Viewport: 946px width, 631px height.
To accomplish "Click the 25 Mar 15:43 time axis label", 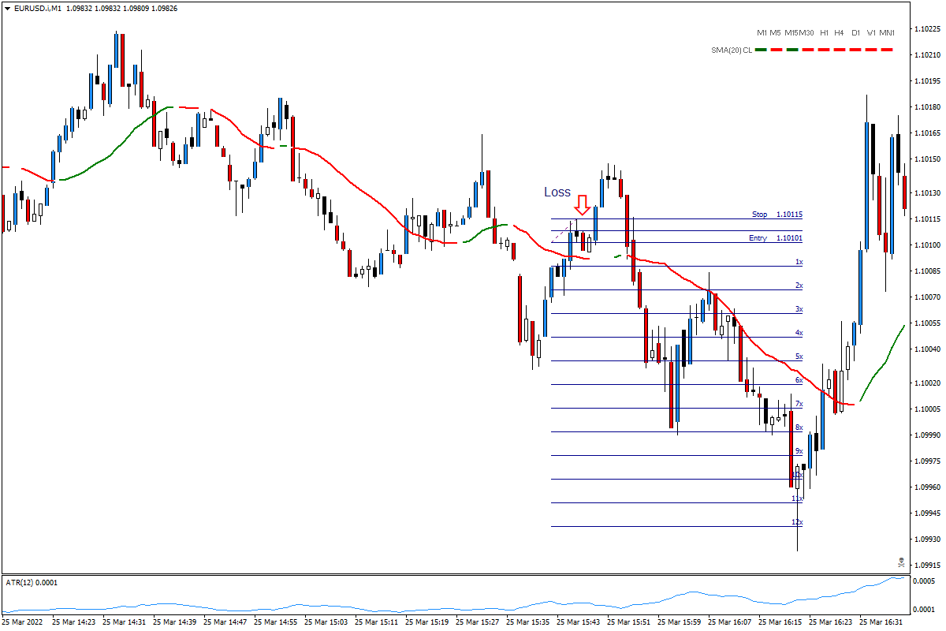I will click(579, 622).
